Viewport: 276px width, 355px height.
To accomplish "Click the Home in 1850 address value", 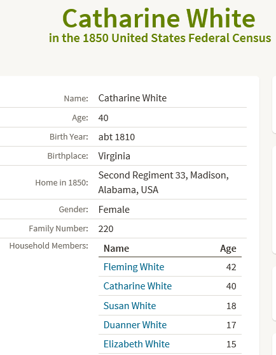I will point(163,182).
